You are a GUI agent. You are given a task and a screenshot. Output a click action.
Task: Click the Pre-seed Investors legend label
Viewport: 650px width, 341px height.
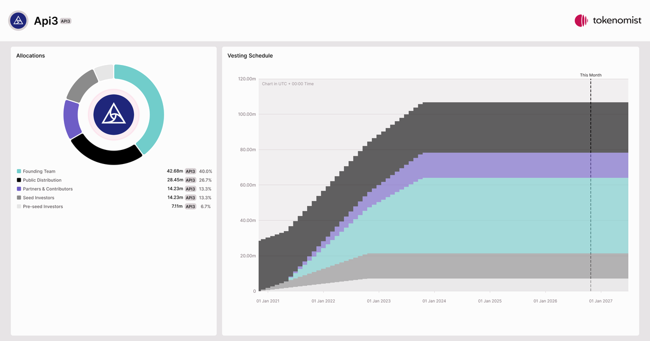coord(43,207)
